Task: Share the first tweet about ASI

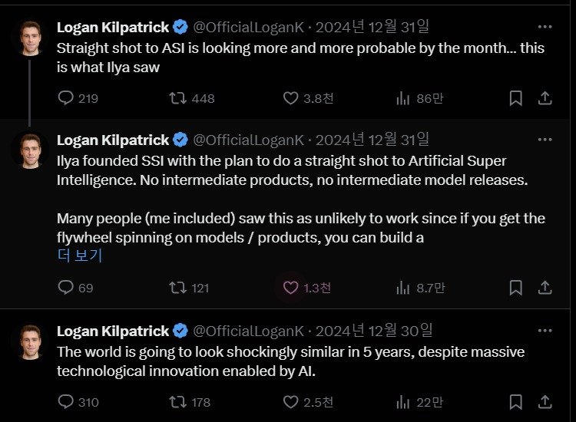Action: (545, 98)
